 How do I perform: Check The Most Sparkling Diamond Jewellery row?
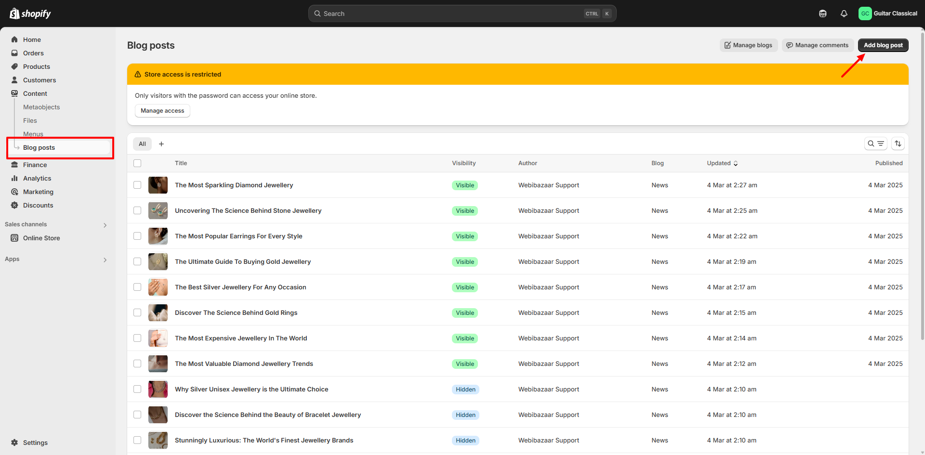click(137, 185)
